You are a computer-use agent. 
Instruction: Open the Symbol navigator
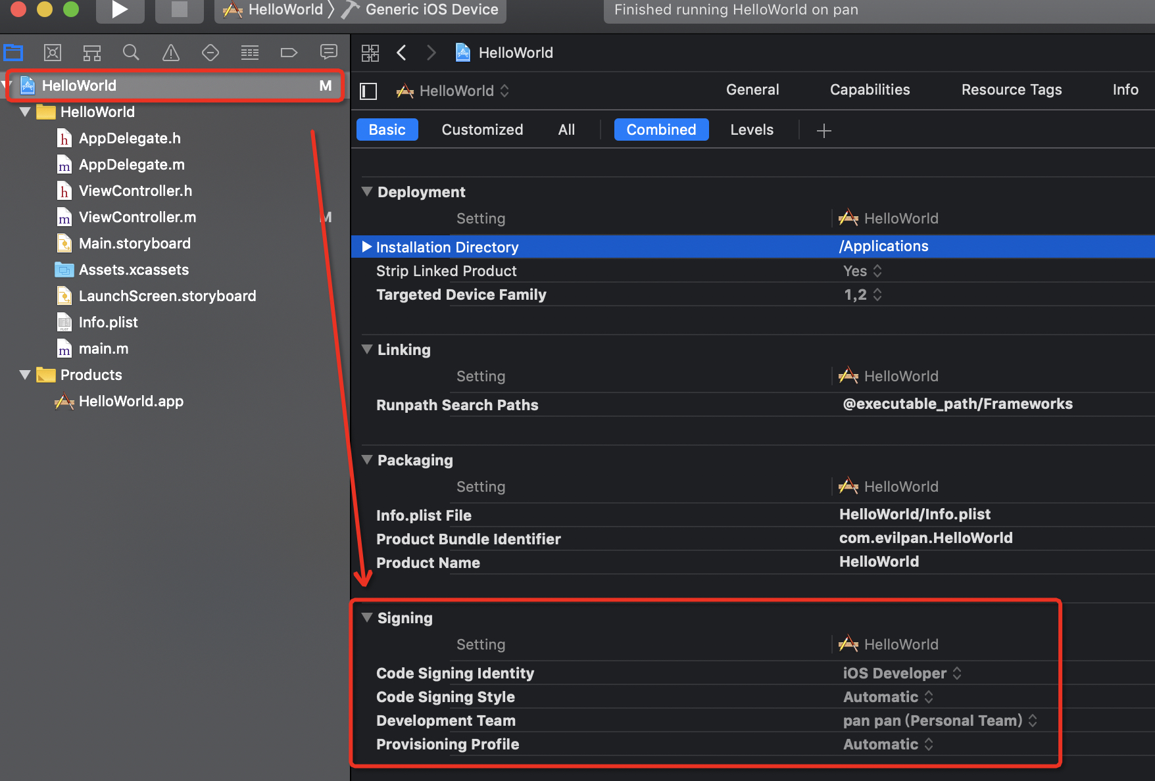(92, 53)
